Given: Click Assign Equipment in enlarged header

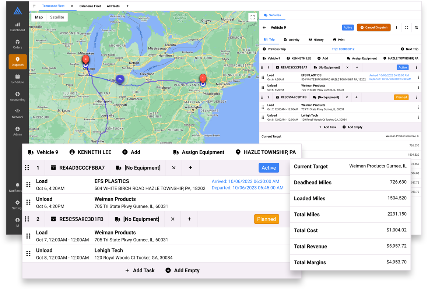Looking at the screenshot, I should (x=199, y=152).
